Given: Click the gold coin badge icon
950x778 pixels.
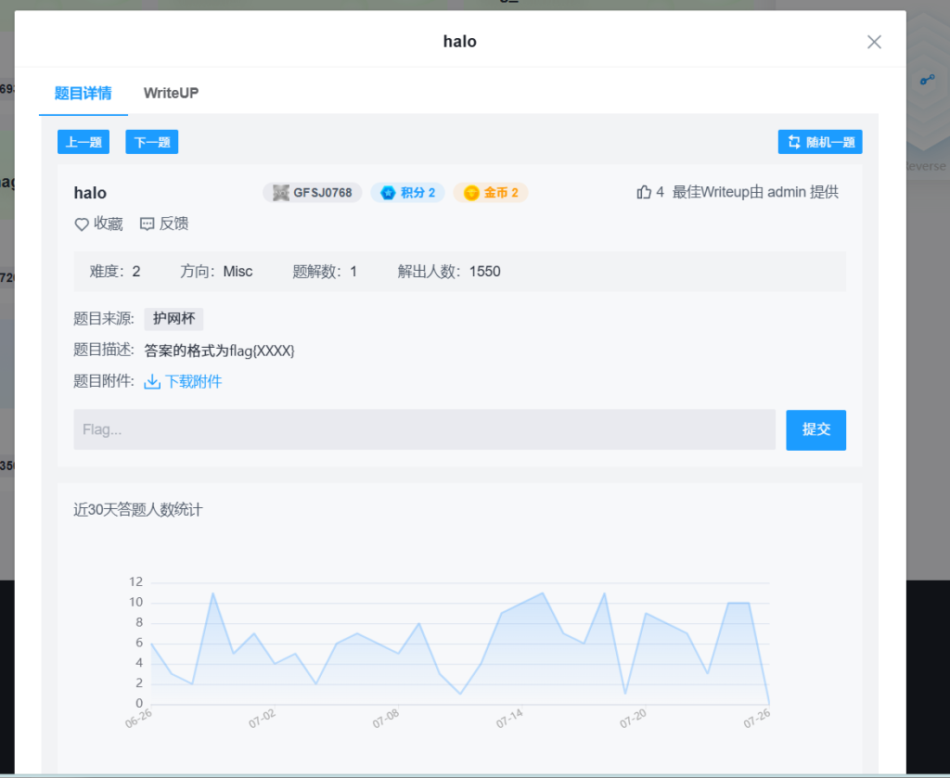Looking at the screenshot, I should coord(471,193).
